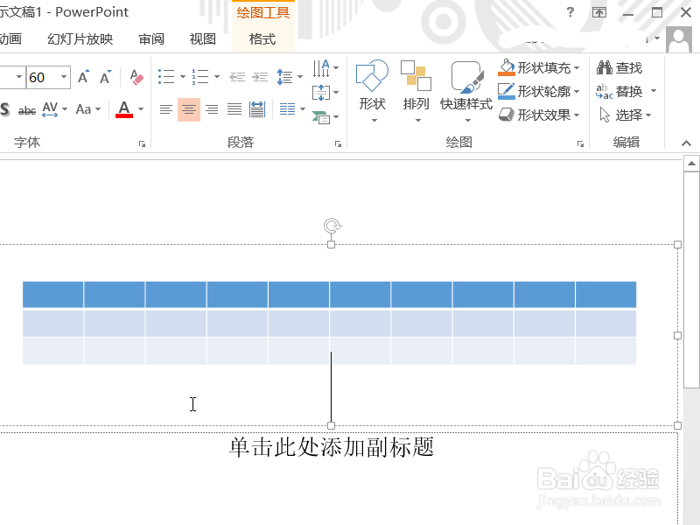Switch to the Slide Show tab
Image resolution: width=700 pixels, height=525 pixels.
[x=80, y=39]
